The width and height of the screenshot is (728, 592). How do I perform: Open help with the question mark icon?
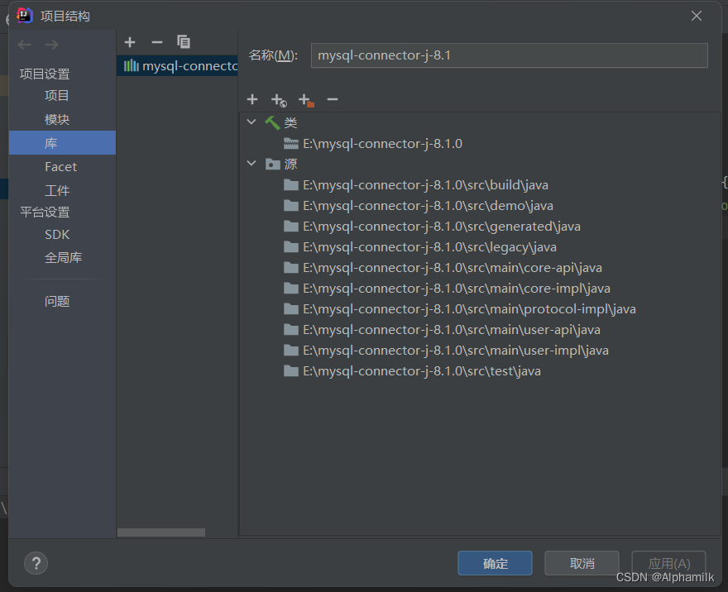(36, 563)
